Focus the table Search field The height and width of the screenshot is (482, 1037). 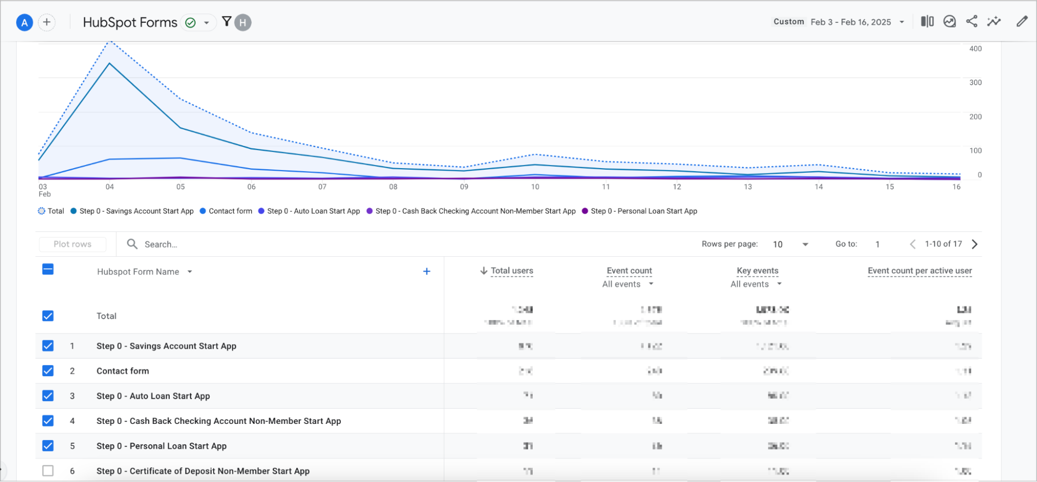click(x=161, y=244)
